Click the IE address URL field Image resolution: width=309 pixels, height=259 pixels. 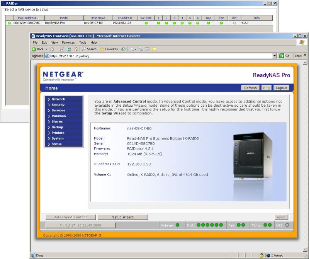(x=161, y=56)
